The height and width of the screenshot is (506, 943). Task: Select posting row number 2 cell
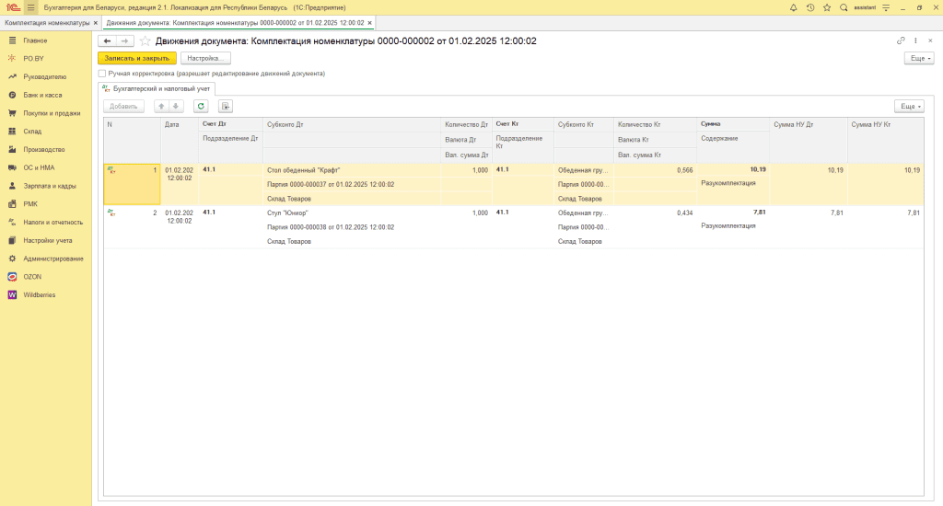pos(133,226)
